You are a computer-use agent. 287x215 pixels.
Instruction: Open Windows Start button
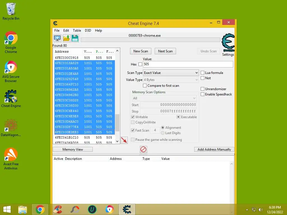coord(7,209)
